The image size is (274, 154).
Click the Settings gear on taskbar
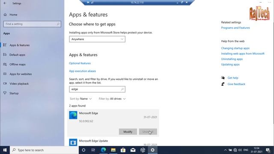[x=152, y=150]
